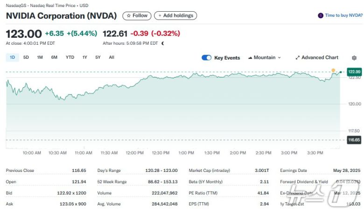Open the Time to buy NVDA? link
Viewport: 364px width, 212px height.
point(343,15)
